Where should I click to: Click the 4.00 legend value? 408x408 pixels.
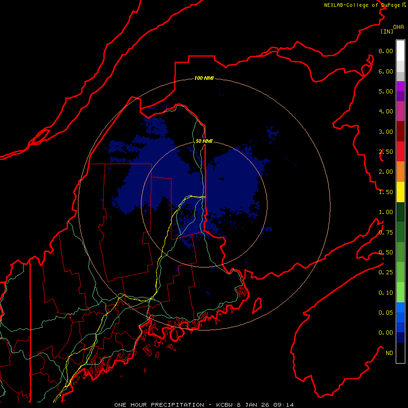(x=386, y=112)
